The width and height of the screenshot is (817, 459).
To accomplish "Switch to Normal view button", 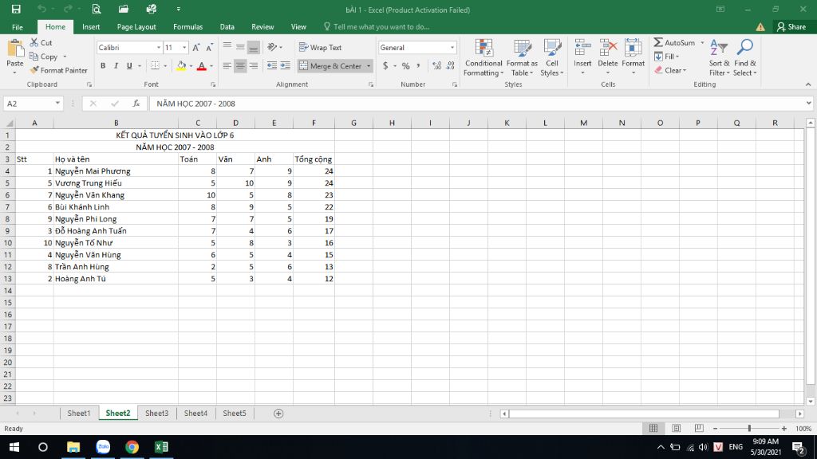I will click(x=653, y=428).
